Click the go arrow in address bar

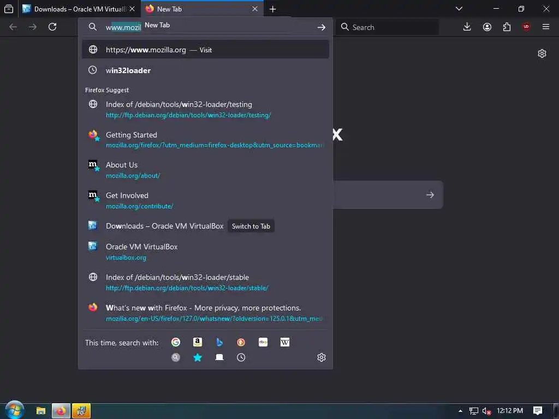click(321, 27)
